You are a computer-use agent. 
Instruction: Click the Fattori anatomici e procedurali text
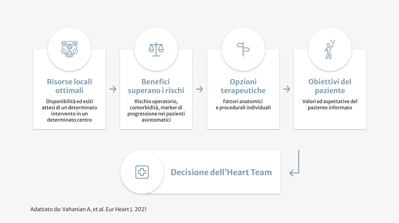pyautogui.click(x=243, y=104)
